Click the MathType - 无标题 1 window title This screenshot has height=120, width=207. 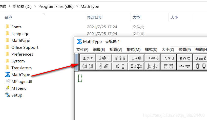[x=101, y=42]
